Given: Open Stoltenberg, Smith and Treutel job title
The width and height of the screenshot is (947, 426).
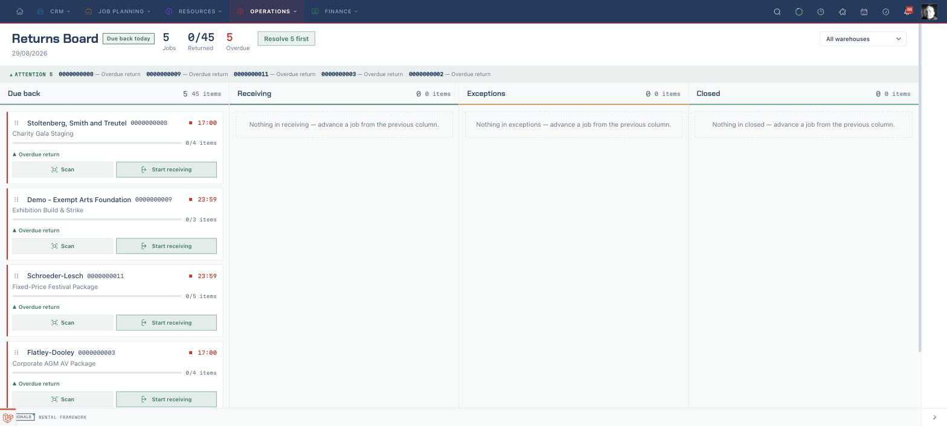Looking at the screenshot, I should click(x=77, y=123).
